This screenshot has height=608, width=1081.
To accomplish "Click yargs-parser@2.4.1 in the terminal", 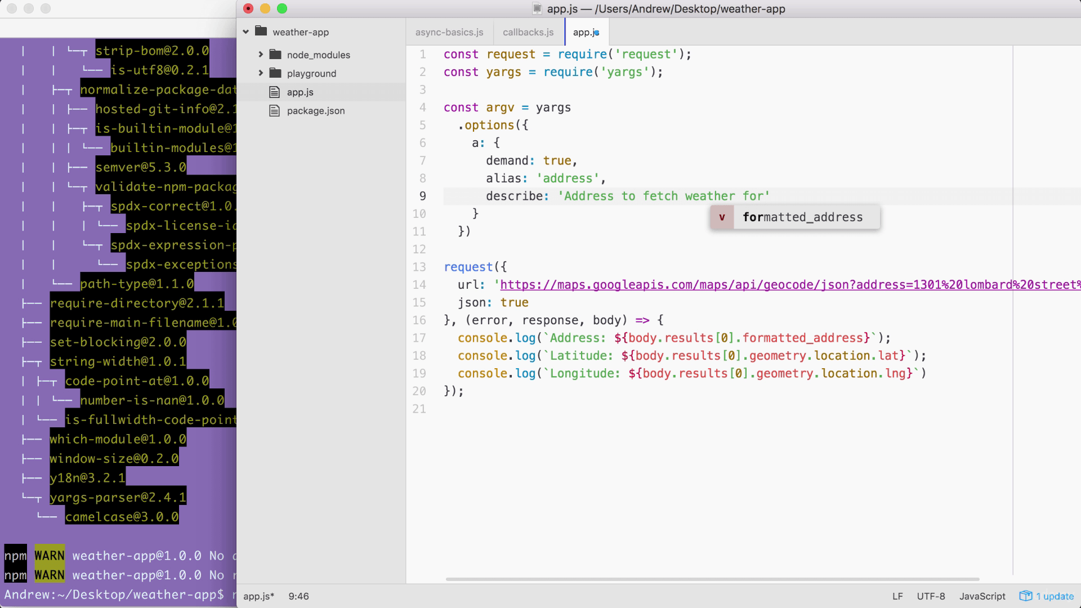I will click(x=118, y=498).
